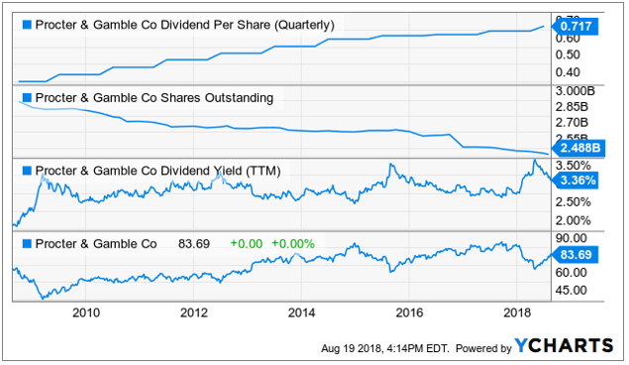The image size is (629, 365).
Task: Click the 2.00% yield axis label
Action: [x=573, y=220]
